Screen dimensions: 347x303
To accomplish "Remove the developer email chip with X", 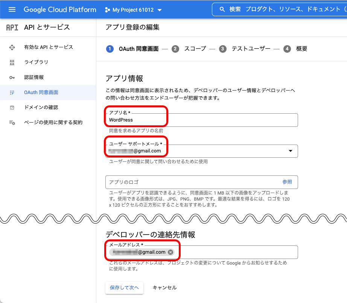I will tap(170, 252).
